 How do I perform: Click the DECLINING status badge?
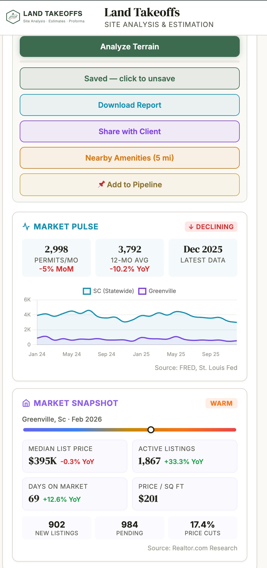coord(211,227)
